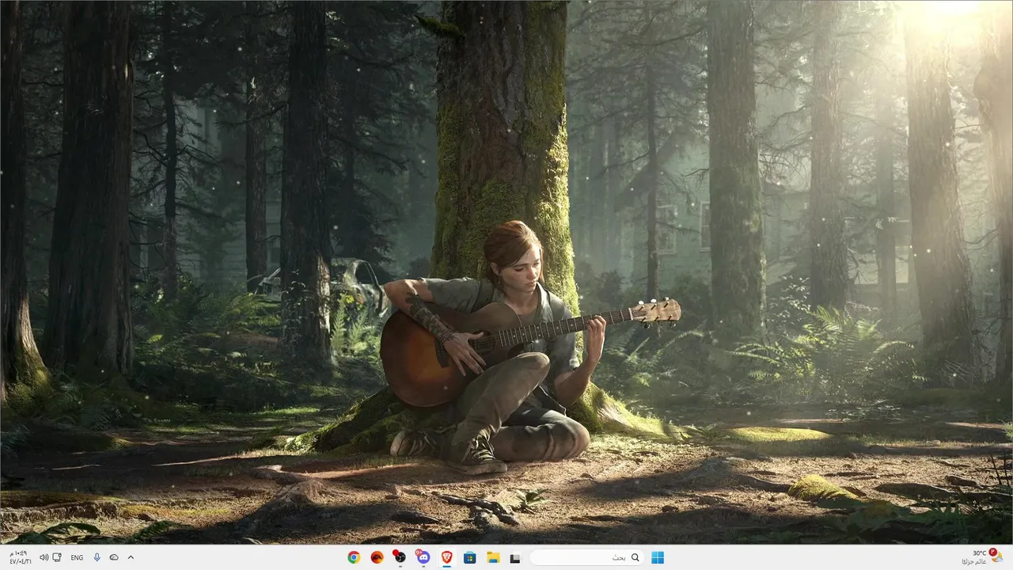This screenshot has height=570, width=1013.
Task: Open Discord from the taskbar
Action: 423,557
